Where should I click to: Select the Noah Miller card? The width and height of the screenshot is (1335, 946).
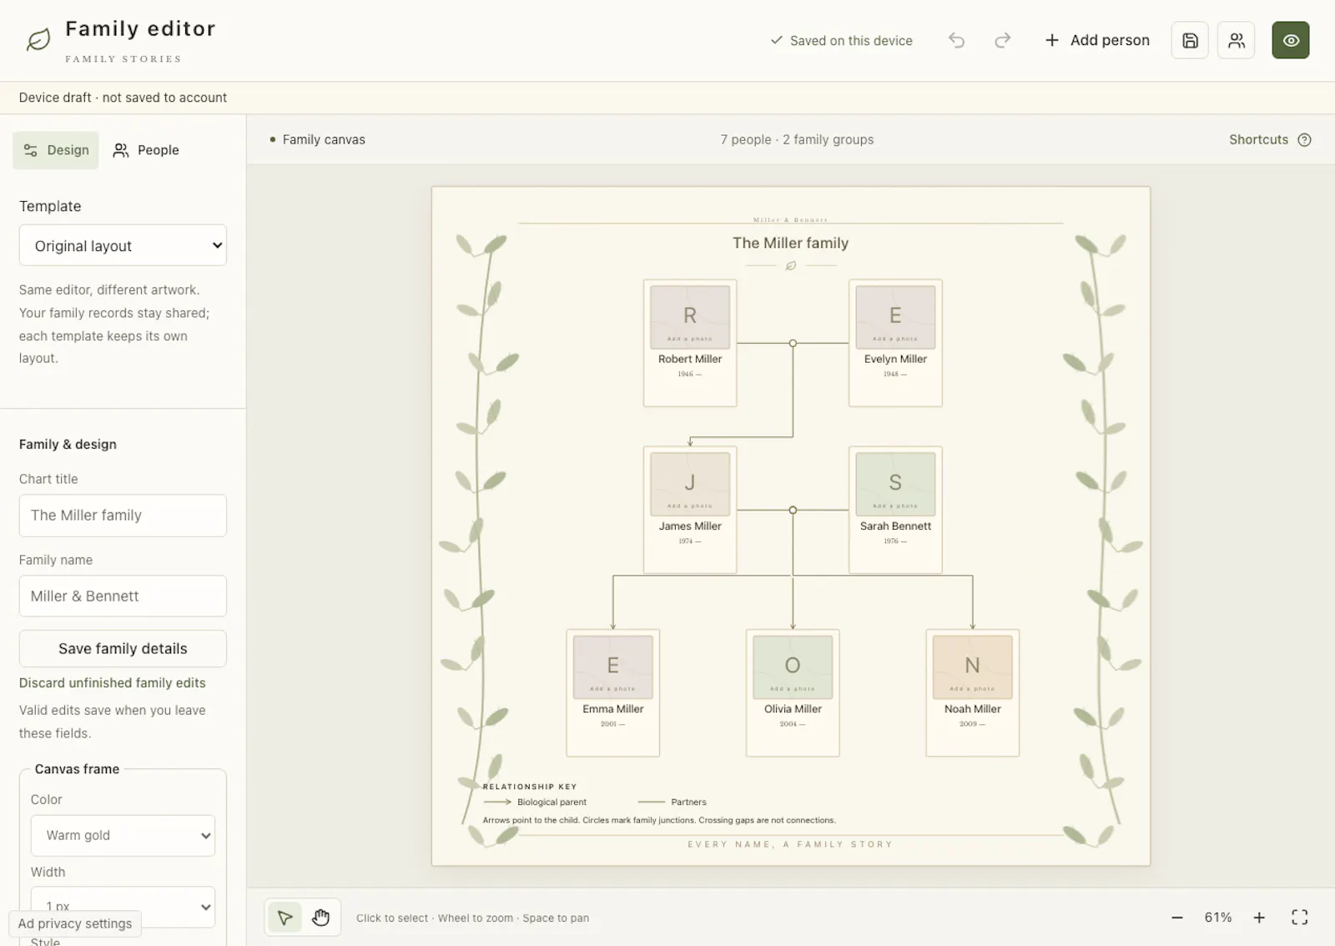[973, 692]
